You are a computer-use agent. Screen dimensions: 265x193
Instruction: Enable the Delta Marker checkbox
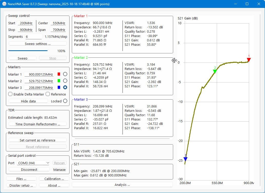(x=10, y=94)
